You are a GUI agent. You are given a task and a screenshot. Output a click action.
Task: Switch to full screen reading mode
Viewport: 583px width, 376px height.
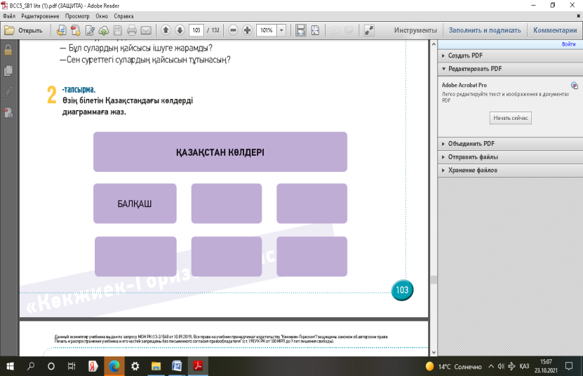pyautogui.click(x=369, y=30)
